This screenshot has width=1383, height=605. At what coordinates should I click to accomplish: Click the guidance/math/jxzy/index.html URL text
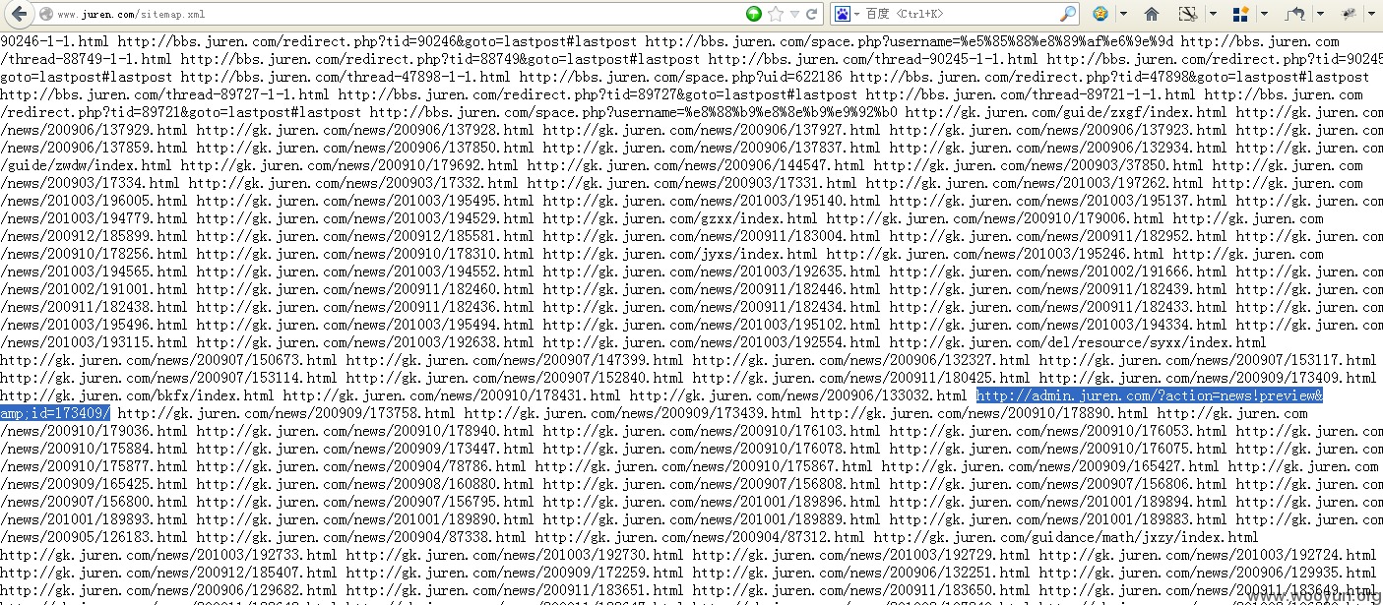[1066, 537]
